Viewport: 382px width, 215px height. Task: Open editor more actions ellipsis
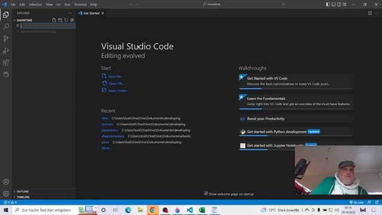pos(377,13)
